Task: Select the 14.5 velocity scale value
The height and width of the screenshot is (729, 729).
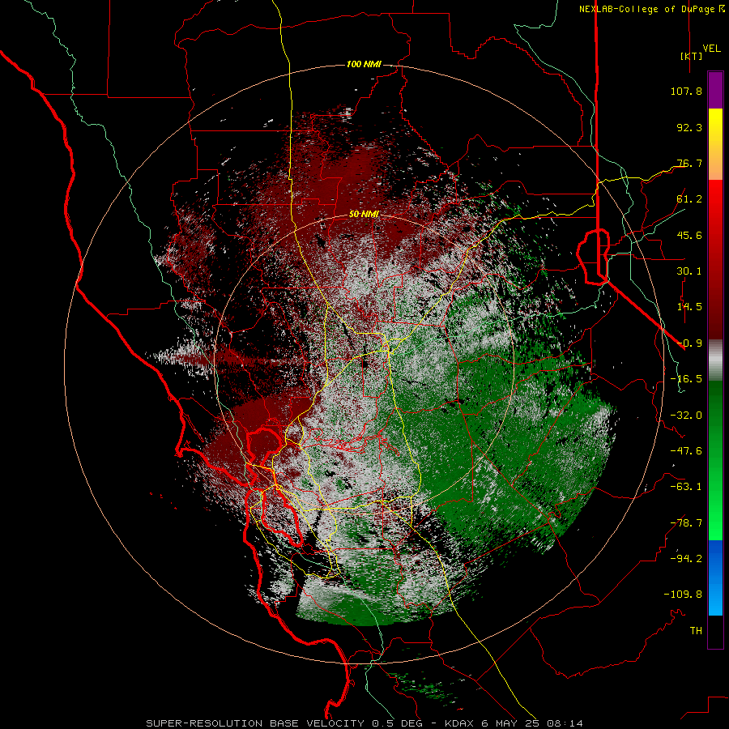Action: [x=689, y=307]
